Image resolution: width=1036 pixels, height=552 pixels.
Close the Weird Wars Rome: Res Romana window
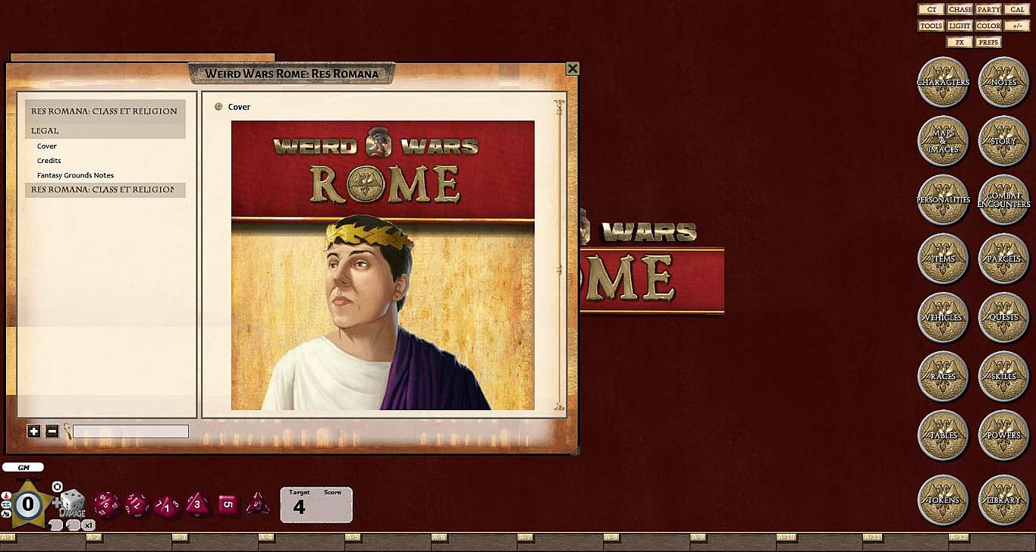tap(573, 68)
